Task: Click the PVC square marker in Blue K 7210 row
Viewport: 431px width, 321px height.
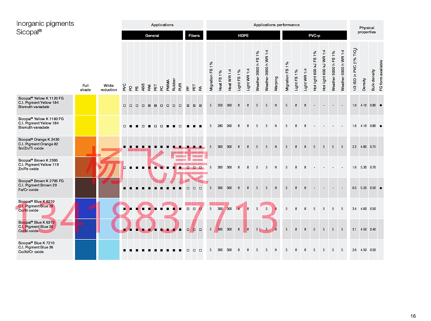Action: (124, 250)
